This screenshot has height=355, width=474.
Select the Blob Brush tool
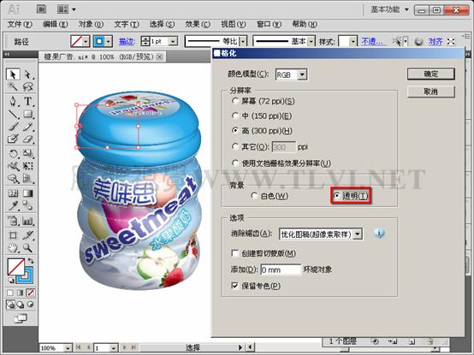(13, 139)
